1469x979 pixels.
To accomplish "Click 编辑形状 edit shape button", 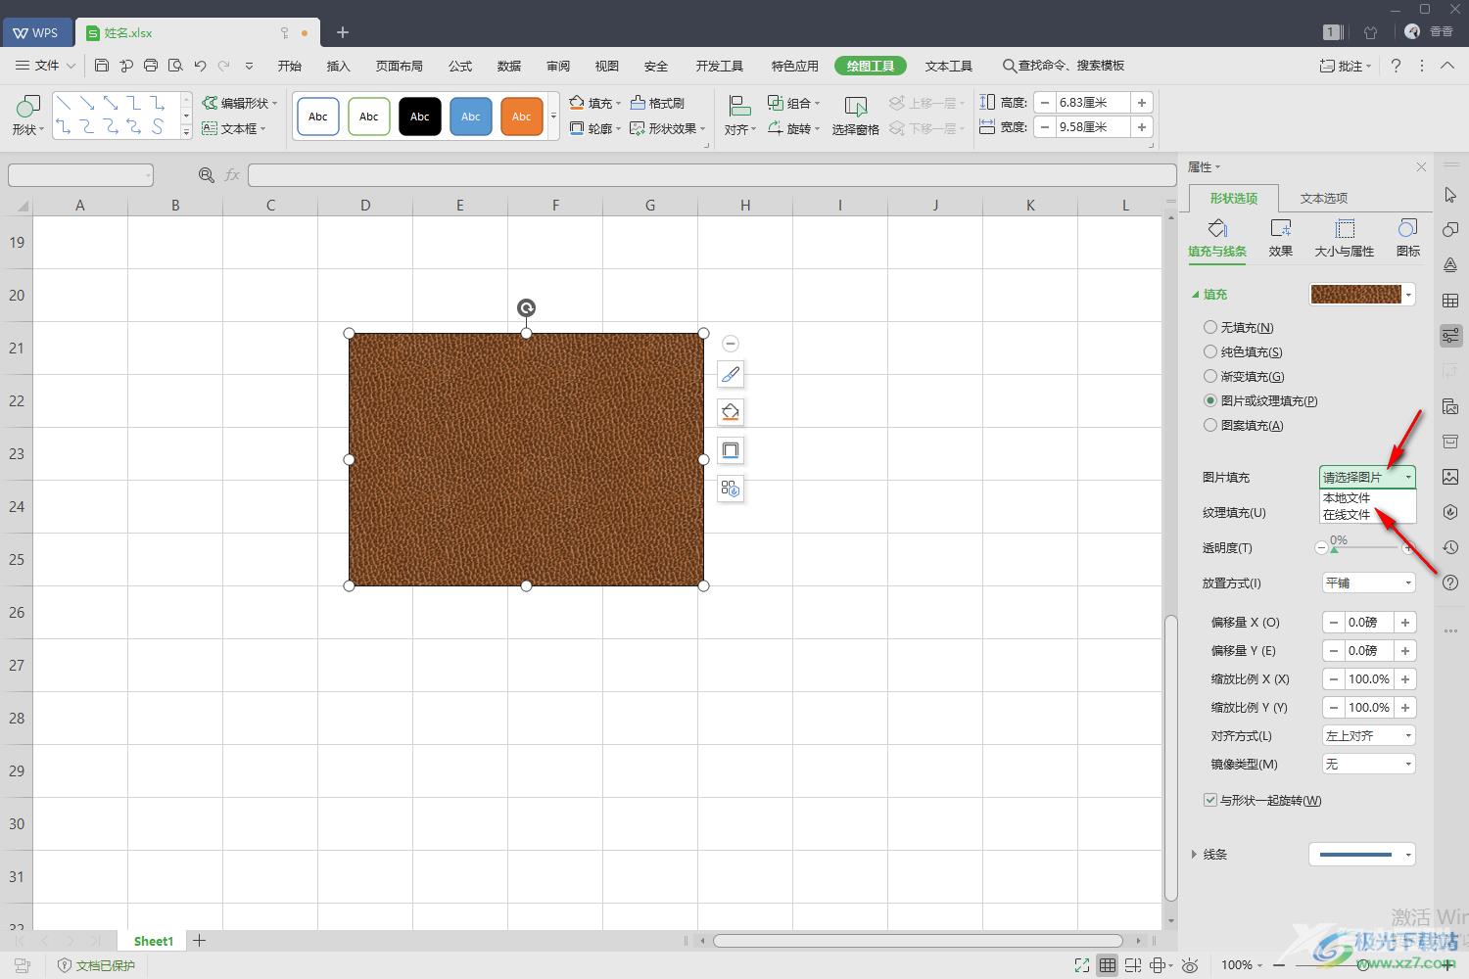I will 240,103.
